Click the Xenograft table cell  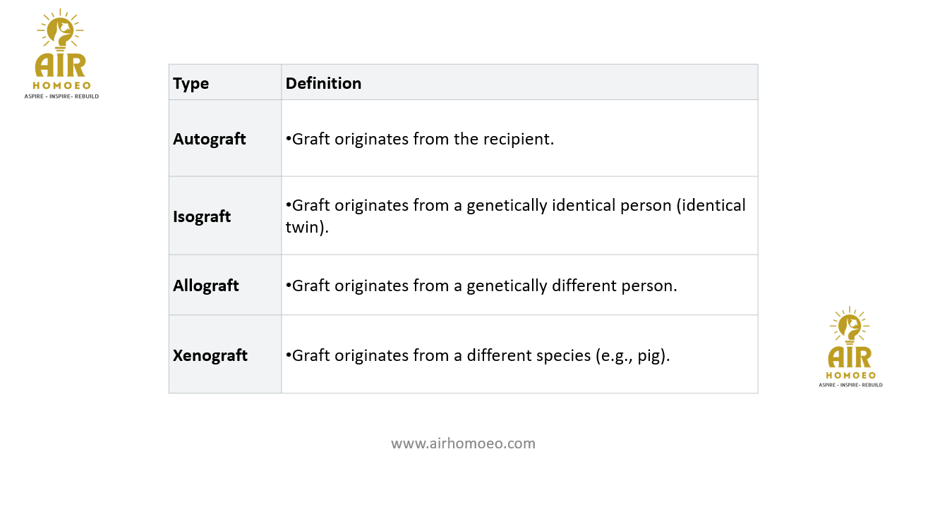[210, 355]
